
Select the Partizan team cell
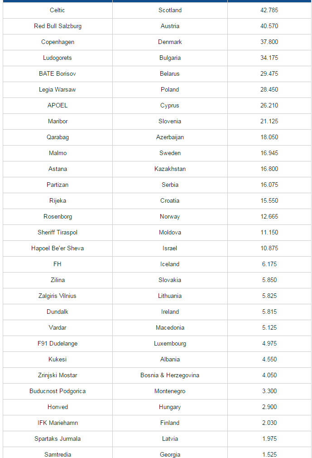(58, 185)
